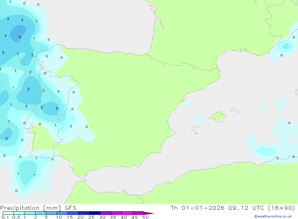Image resolution: width=298 pixels, height=219 pixels.
Task: Select the 45–50 mm legend color swatch
Action: point(138,213)
